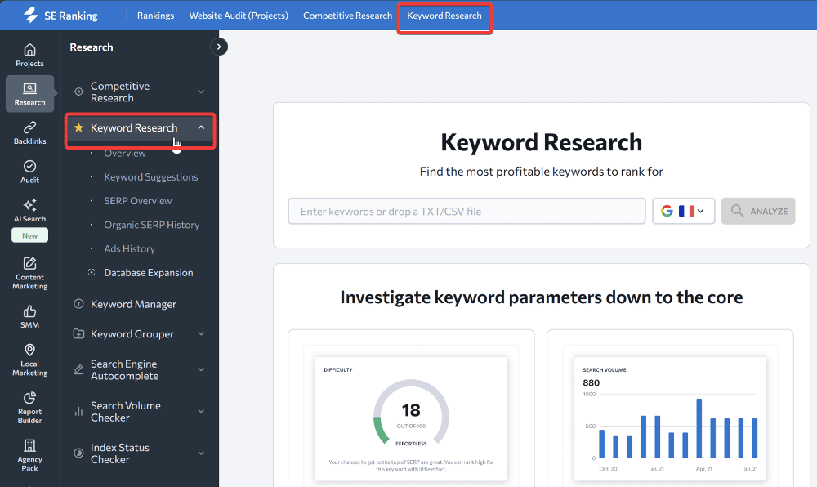Screen dimensions: 817x487
Task: Click the SE Ranking logo
Action: pos(60,16)
